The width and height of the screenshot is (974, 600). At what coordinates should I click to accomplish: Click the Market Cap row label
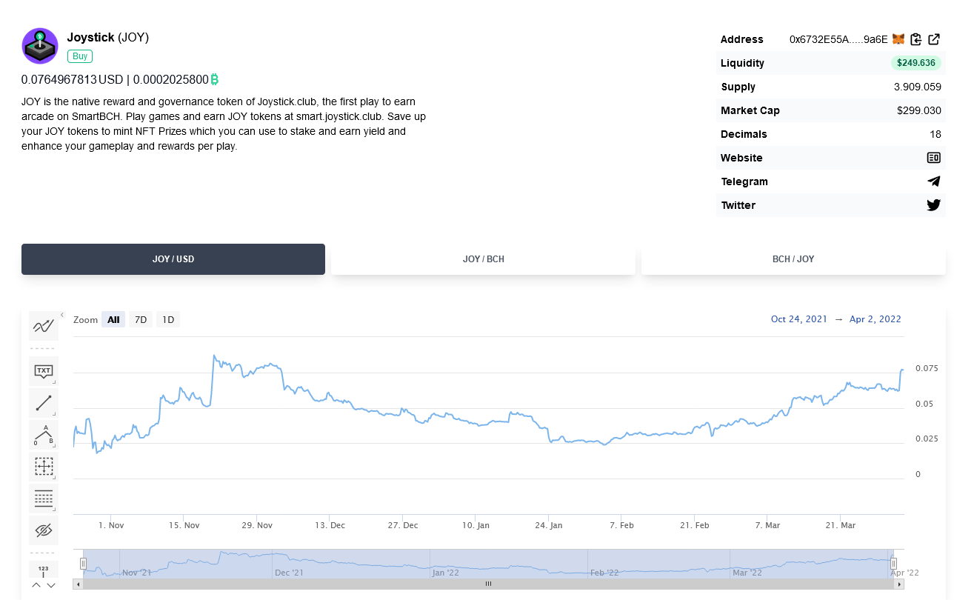(750, 110)
